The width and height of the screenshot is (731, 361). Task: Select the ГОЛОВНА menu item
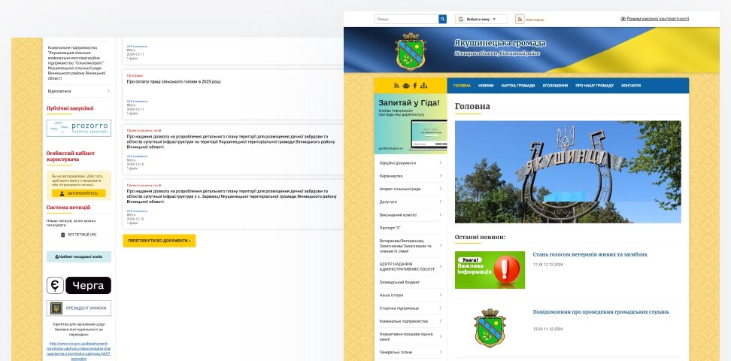462,86
